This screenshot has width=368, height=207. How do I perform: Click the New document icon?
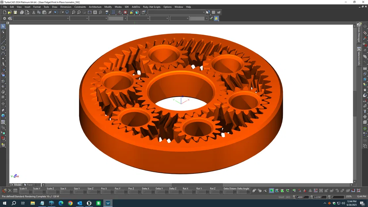point(4,12)
